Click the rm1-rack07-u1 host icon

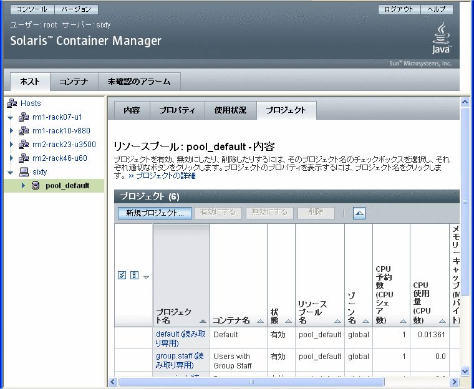pyautogui.click(x=24, y=117)
